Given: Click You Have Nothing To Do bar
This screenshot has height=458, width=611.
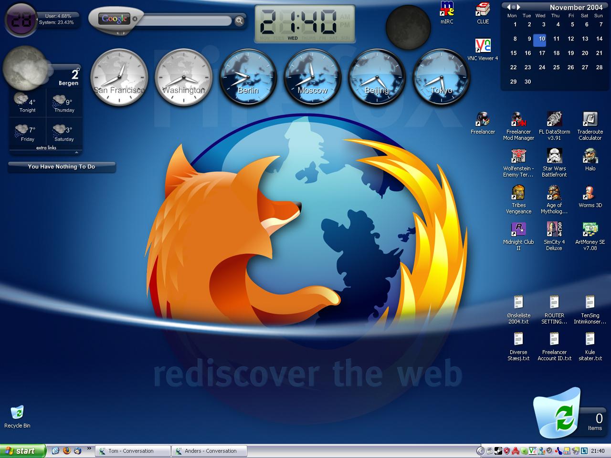Looking at the screenshot, I should tap(62, 167).
